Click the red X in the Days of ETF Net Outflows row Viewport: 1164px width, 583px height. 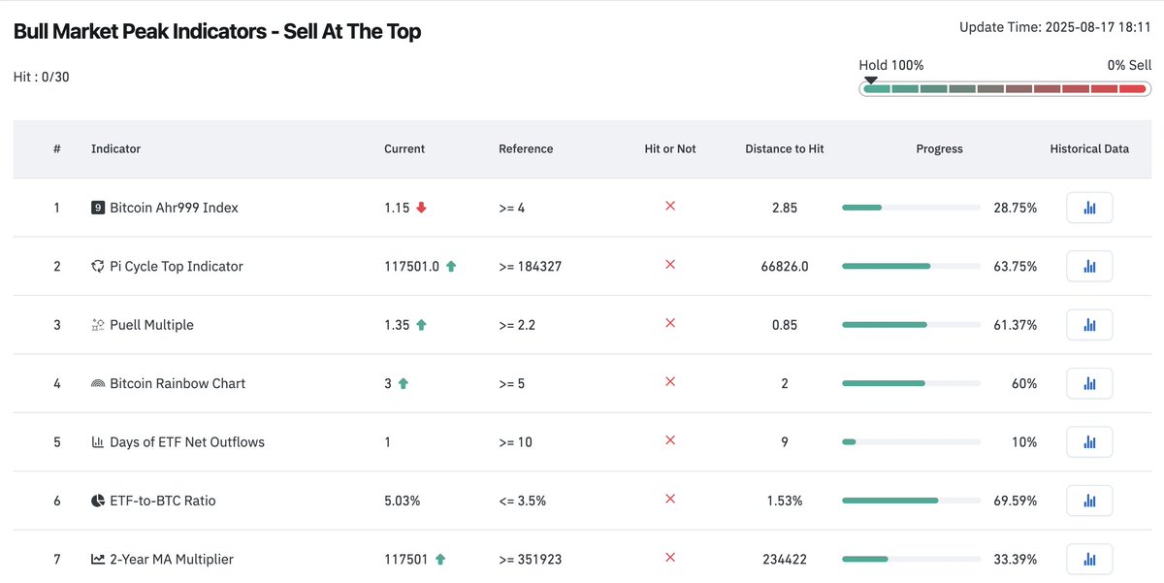point(669,440)
